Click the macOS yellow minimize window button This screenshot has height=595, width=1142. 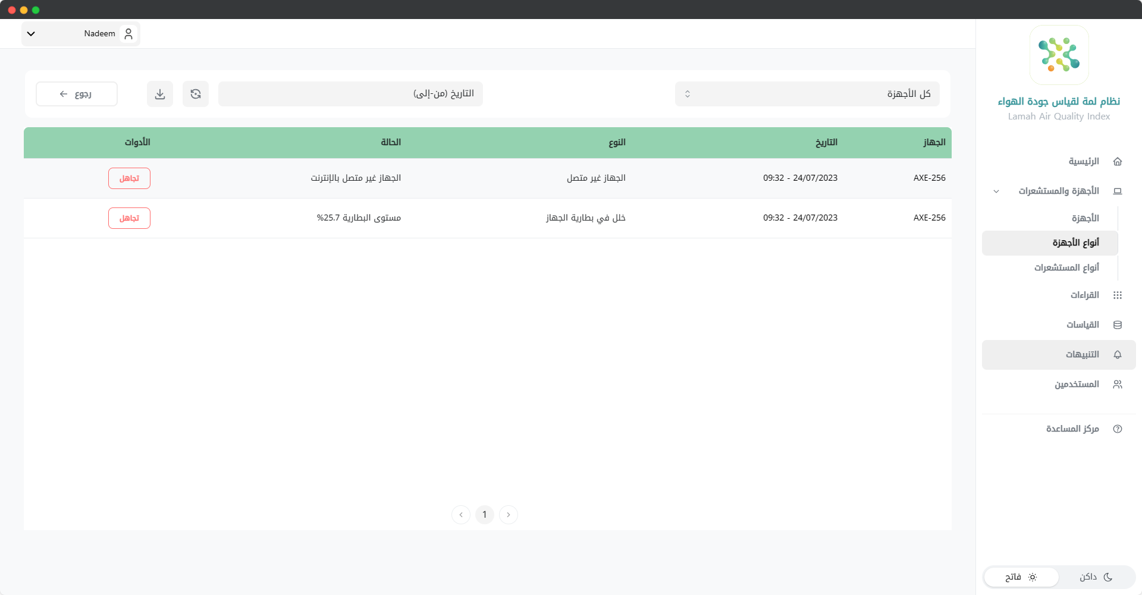point(24,10)
